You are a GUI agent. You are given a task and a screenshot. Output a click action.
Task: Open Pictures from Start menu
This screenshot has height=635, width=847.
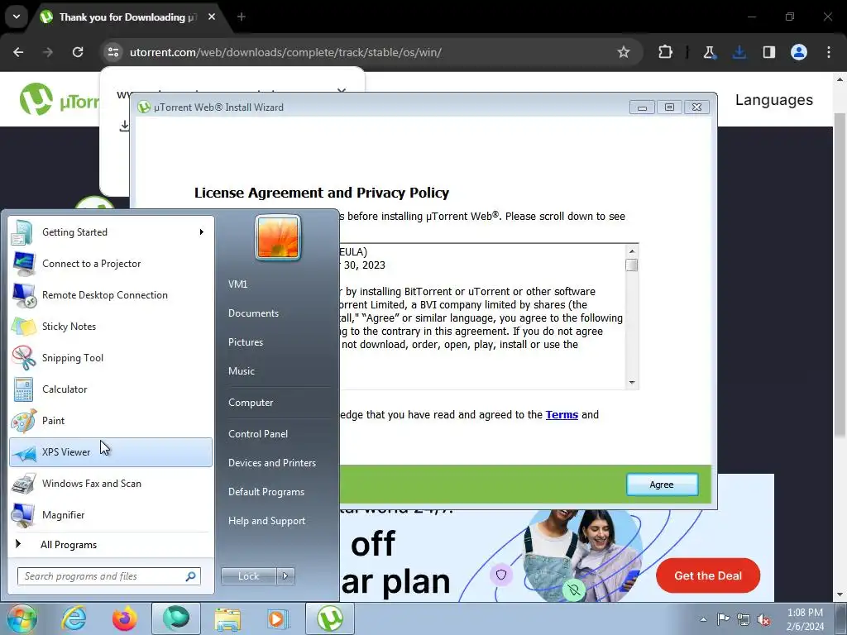click(246, 342)
